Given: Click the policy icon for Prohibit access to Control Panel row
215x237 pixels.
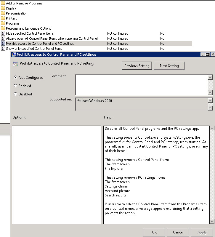Looking at the screenshot, I should [x=3, y=44].
